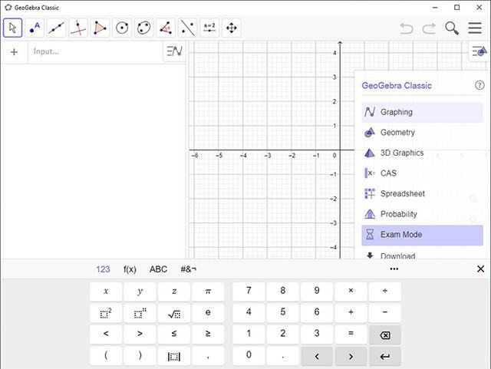
Task: Click the Undo arrow
Action: (x=407, y=28)
